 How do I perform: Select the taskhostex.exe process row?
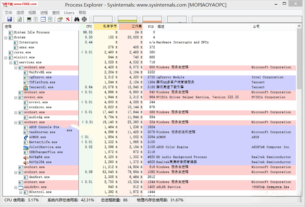[x=150, y=132]
